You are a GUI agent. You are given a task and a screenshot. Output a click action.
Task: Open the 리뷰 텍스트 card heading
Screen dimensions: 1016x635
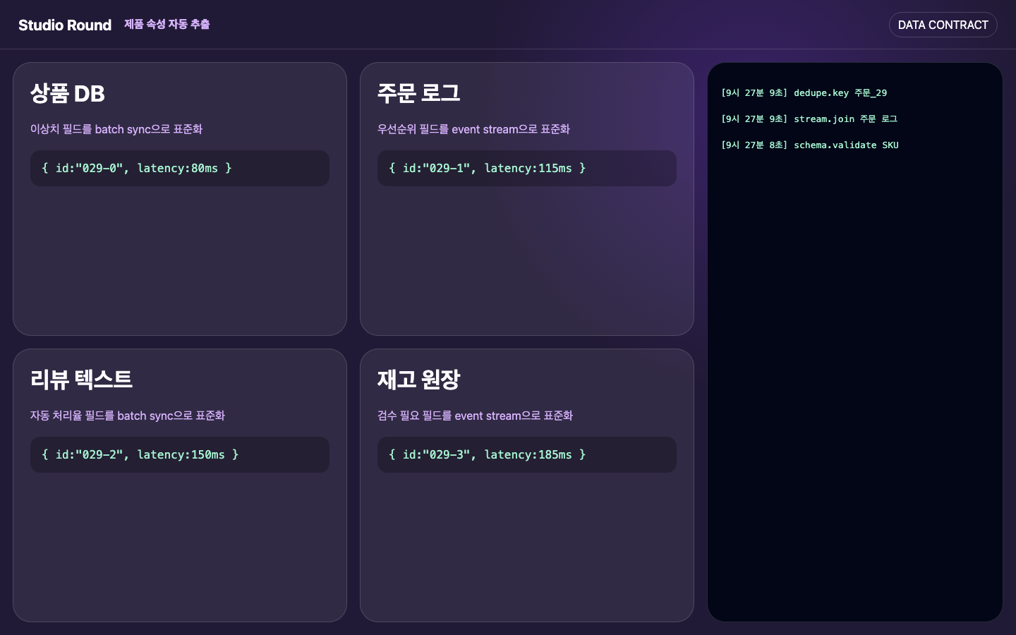tap(81, 380)
